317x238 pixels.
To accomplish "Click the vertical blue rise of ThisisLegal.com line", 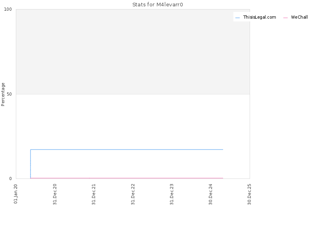I will (x=31, y=164).
